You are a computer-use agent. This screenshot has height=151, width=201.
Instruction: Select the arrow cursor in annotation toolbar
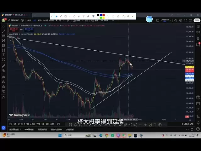point(57,16)
